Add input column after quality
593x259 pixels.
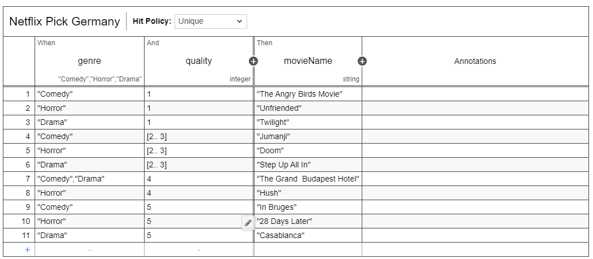pos(253,61)
